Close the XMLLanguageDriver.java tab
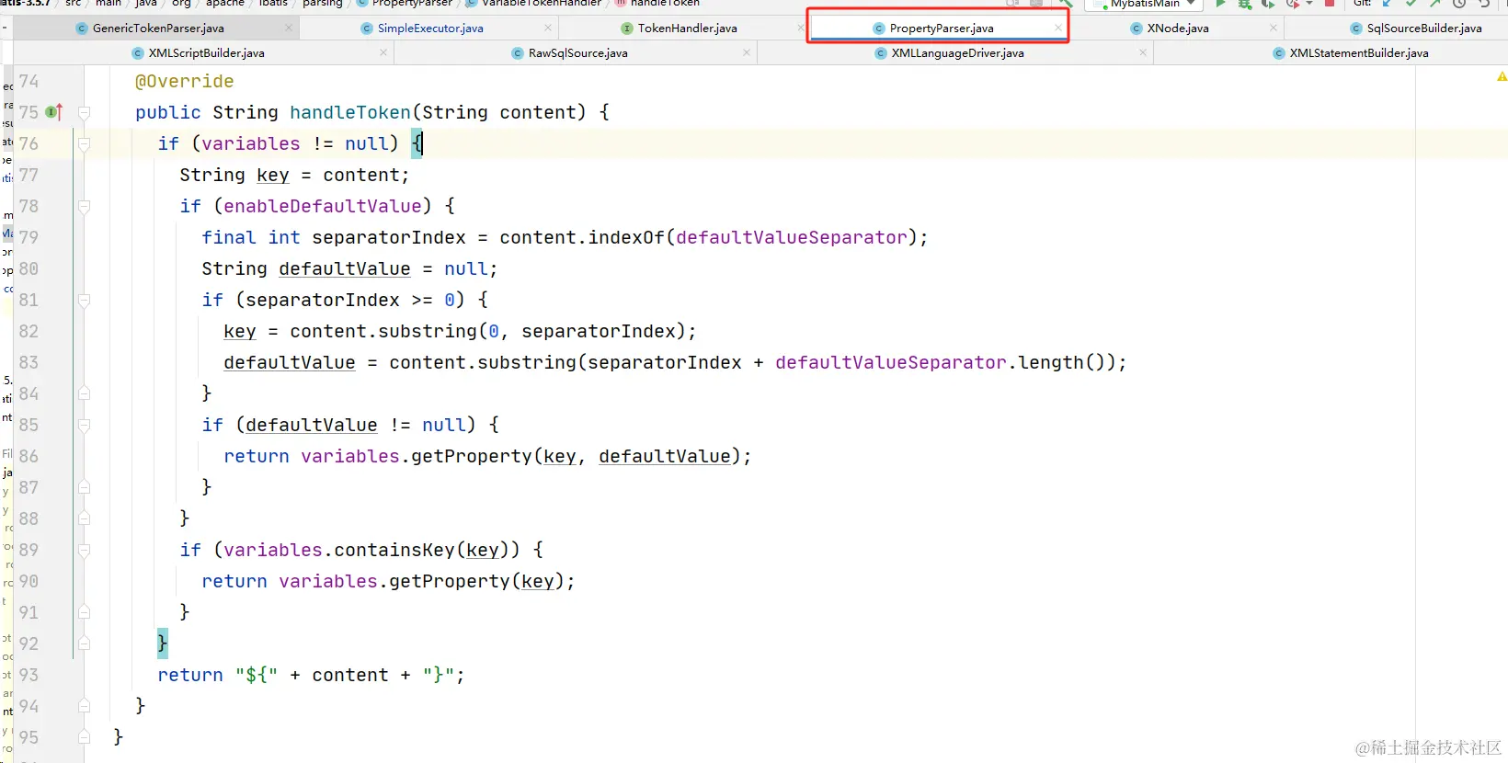1508x763 pixels. (x=1143, y=53)
